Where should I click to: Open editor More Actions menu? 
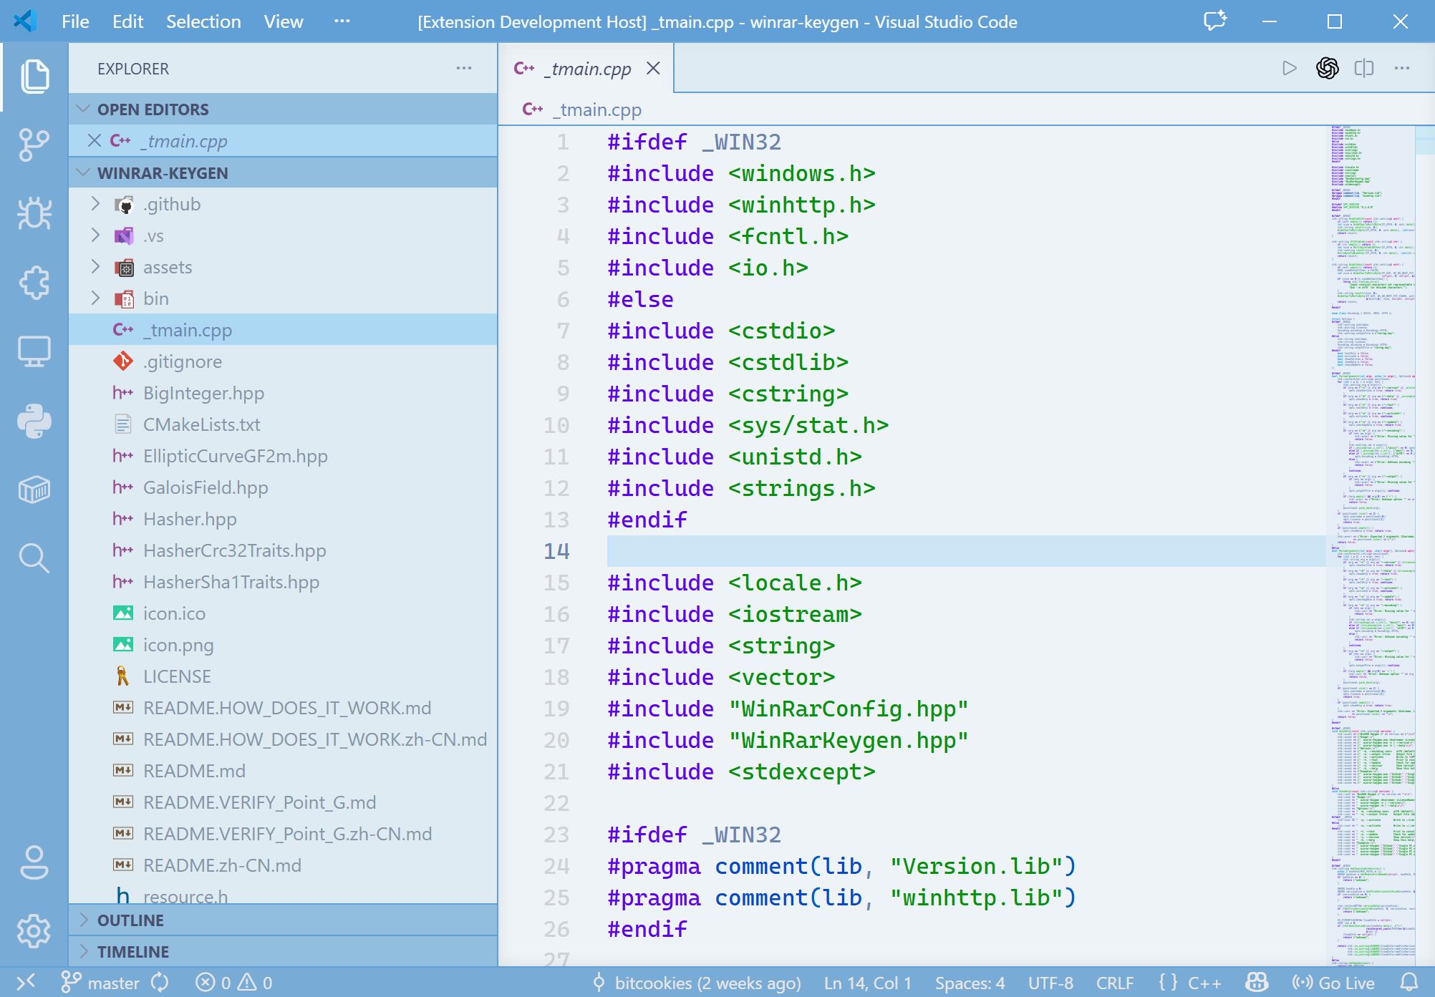coord(1402,68)
